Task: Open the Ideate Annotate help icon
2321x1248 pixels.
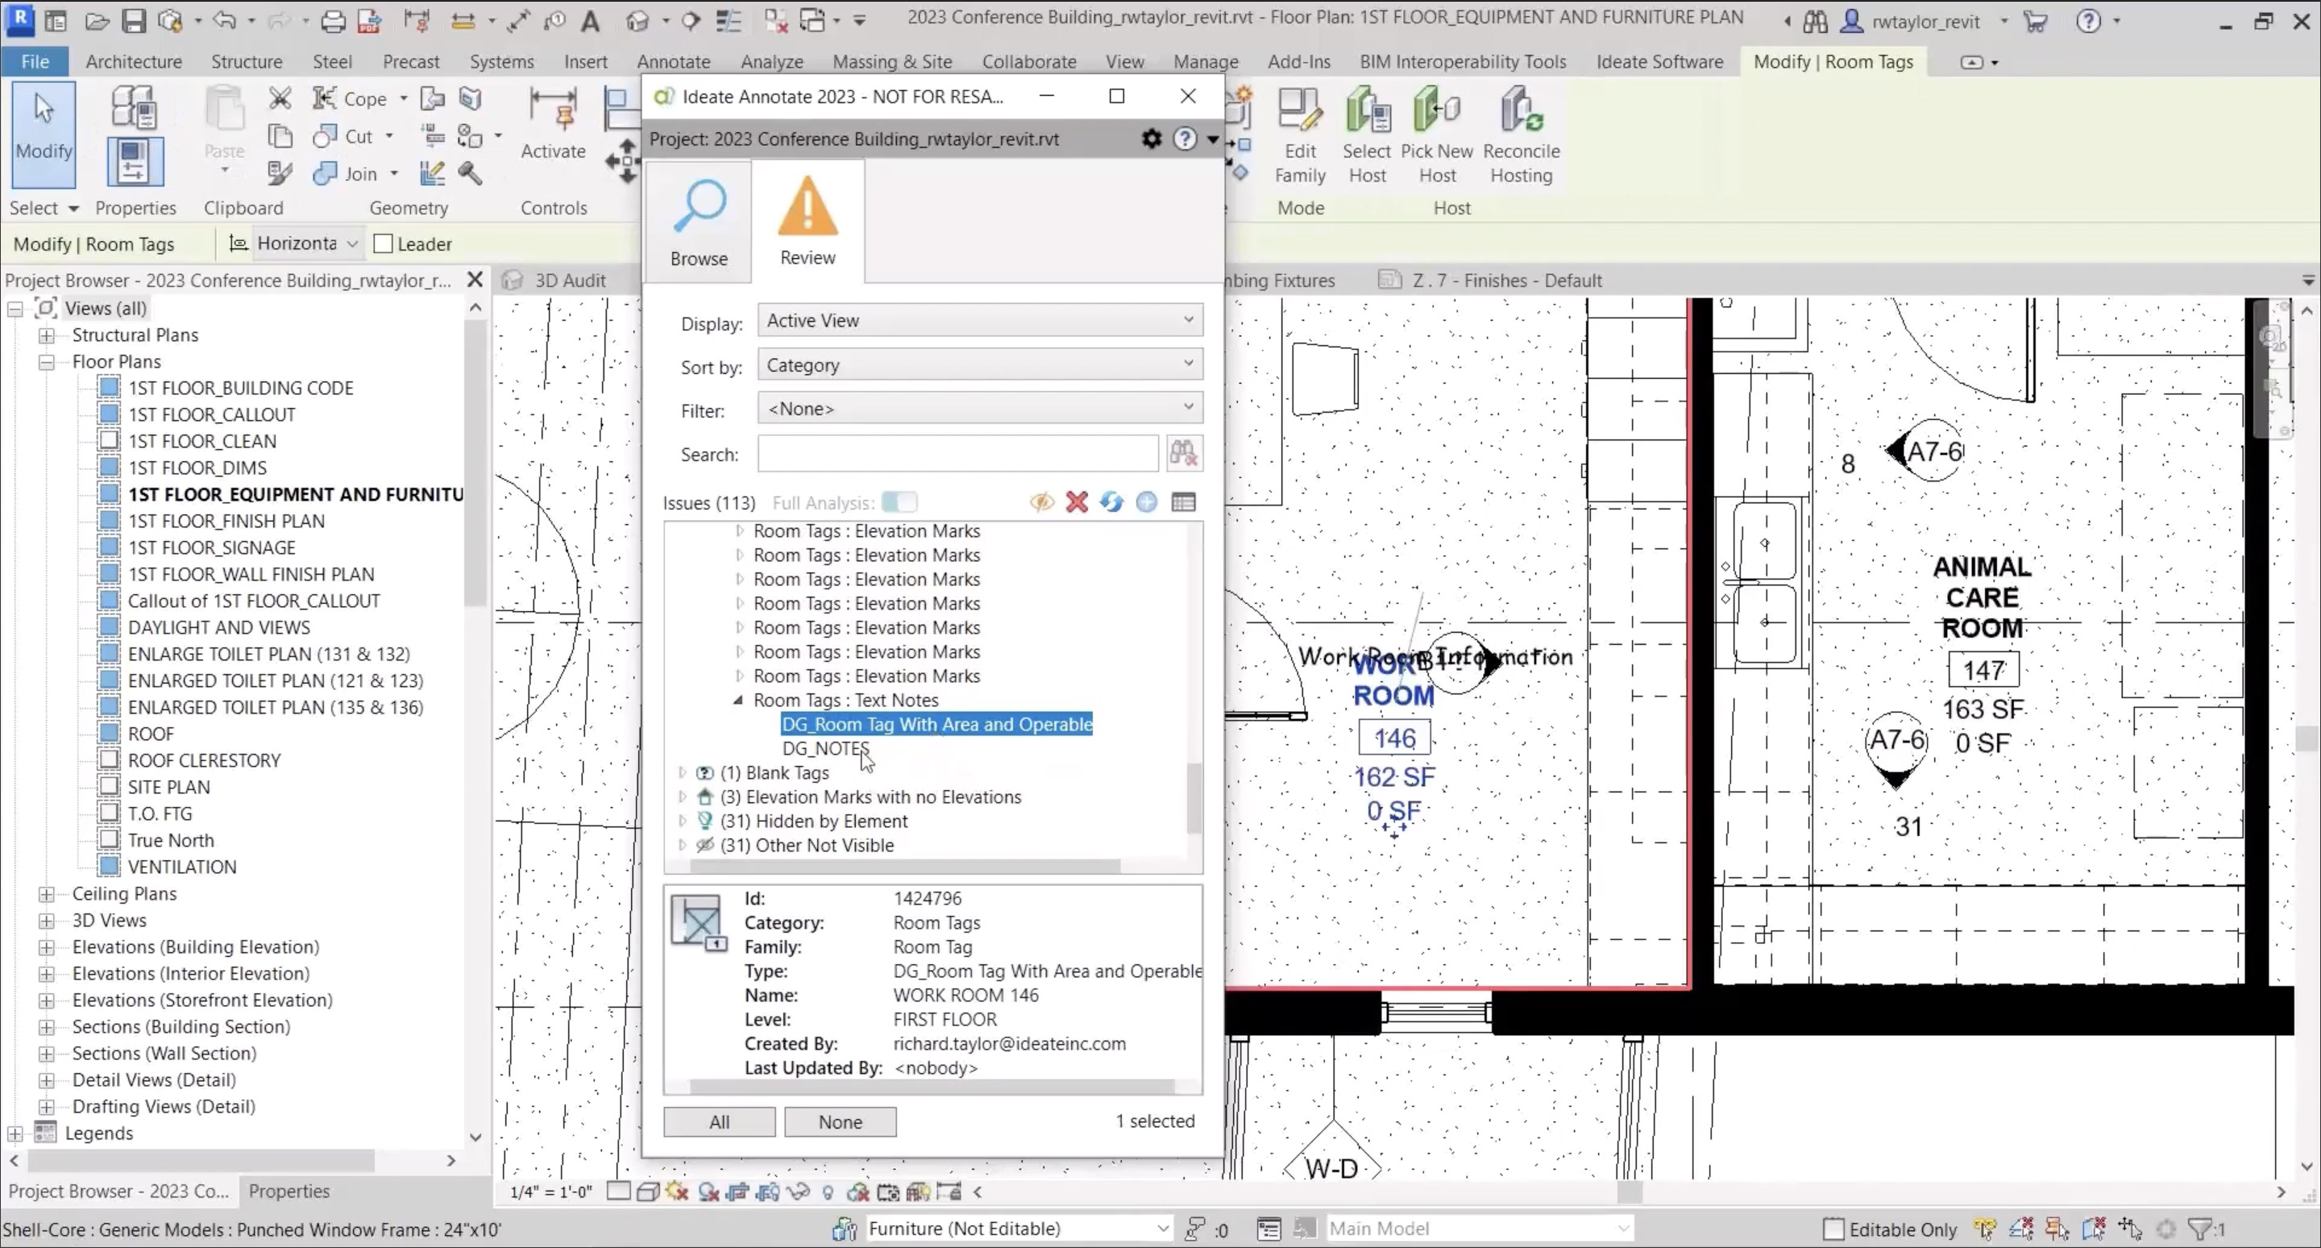Action: pyautogui.click(x=1184, y=139)
